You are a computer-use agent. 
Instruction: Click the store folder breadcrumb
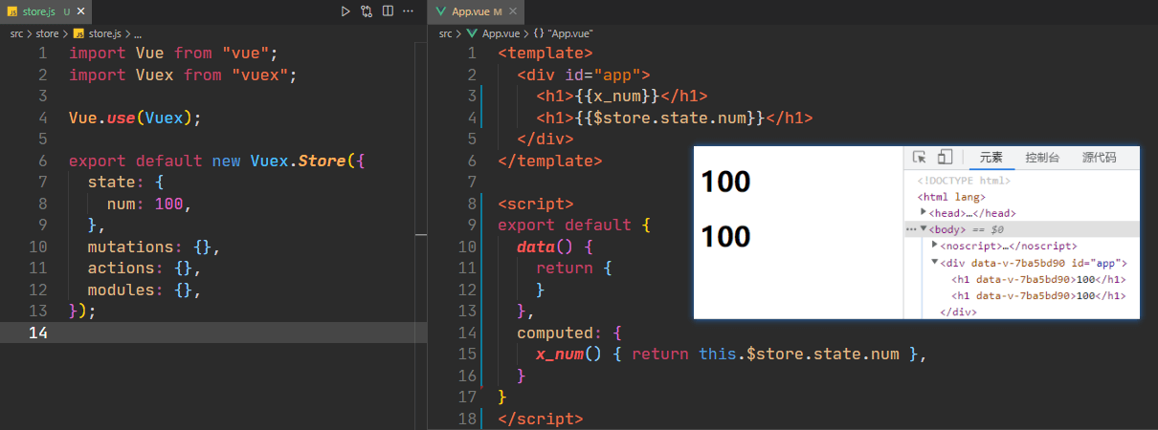coord(47,33)
